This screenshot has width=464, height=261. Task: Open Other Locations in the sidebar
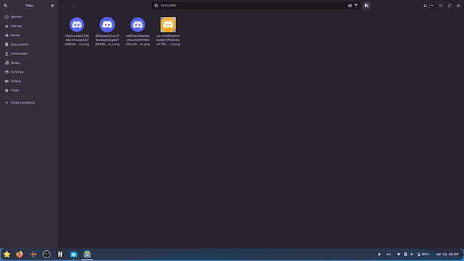pos(29,103)
